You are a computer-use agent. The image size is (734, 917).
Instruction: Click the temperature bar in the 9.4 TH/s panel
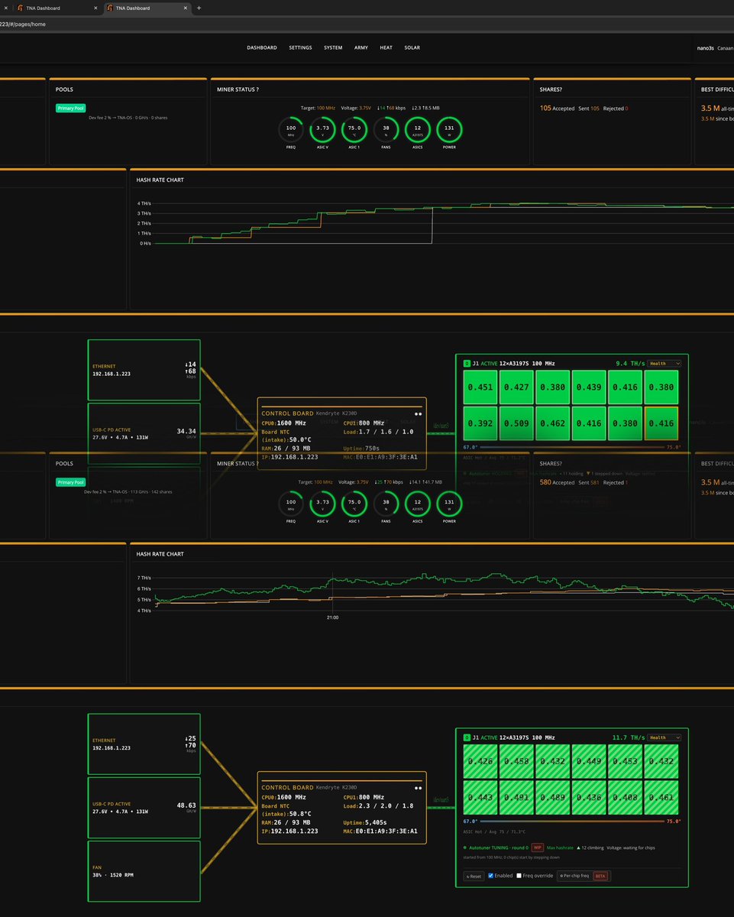click(572, 448)
